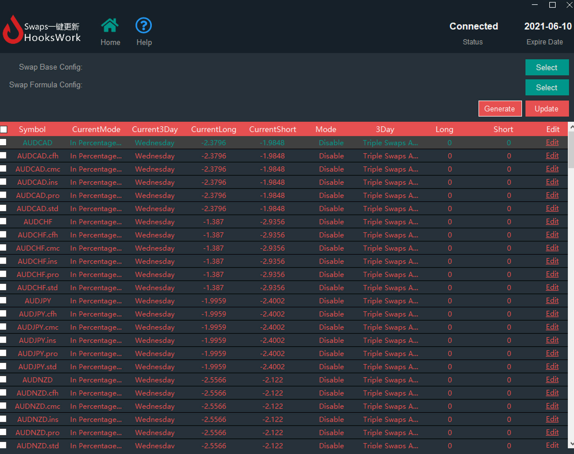
Task: Click AUDNZD CurrentLong value -2.5566
Action: click(x=214, y=380)
